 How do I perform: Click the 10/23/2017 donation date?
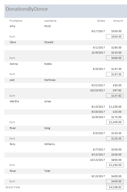point(97,90)
